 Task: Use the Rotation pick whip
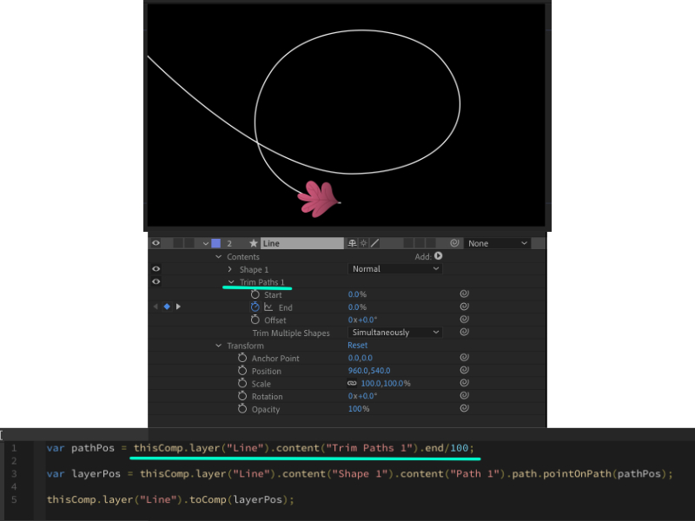pyautogui.click(x=464, y=396)
